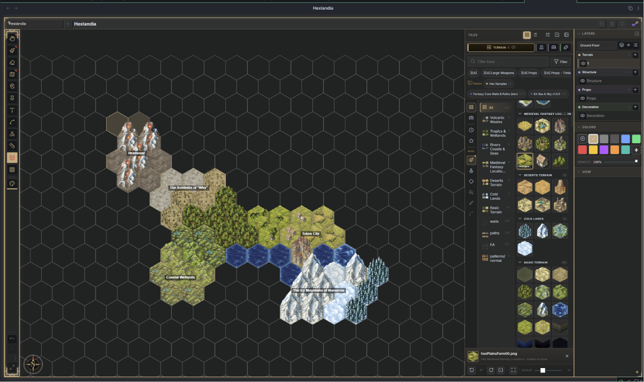Collapse the Layers panel section
Image resolution: width=644 pixels, height=382 pixels.
click(x=579, y=33)
